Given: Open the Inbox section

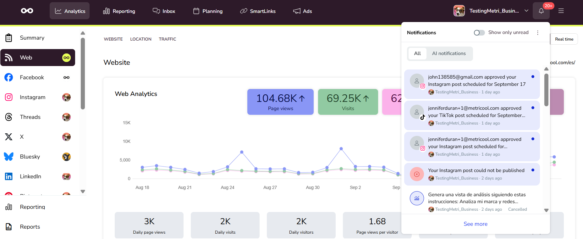Looking at the screenshot, I should coord(164,11).
